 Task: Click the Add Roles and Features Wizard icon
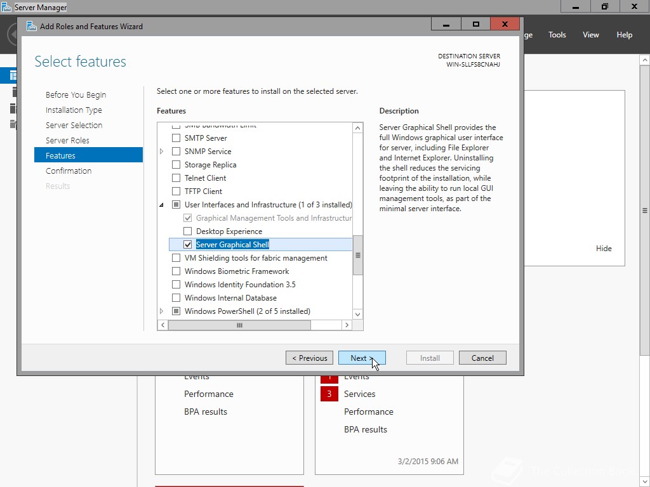(x=32, y=26)
